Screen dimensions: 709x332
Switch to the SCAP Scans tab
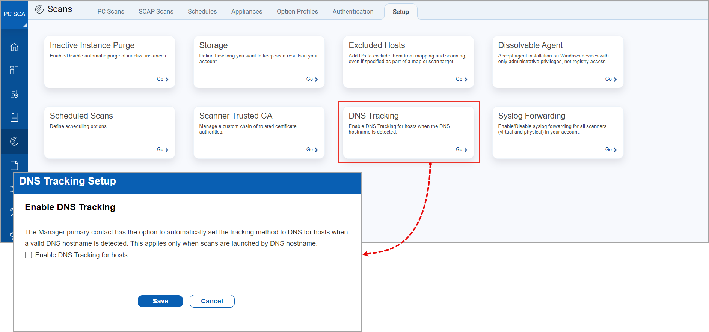coord(156,11)
